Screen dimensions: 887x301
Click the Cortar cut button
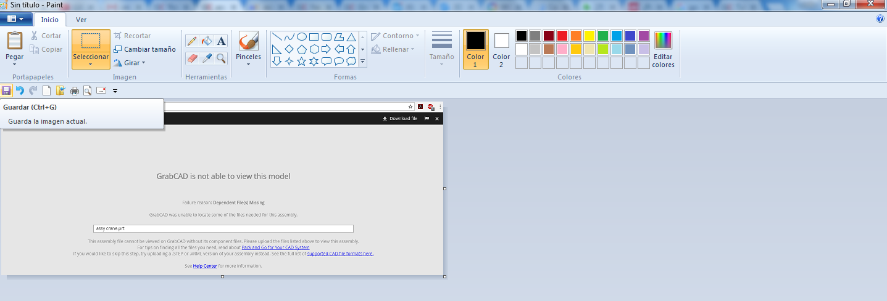tap(46, 36)
